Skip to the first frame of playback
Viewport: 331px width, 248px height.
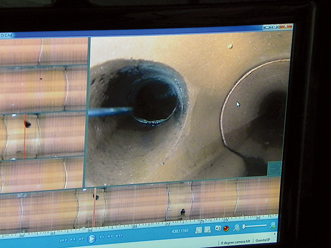click(x=63, y=240)
